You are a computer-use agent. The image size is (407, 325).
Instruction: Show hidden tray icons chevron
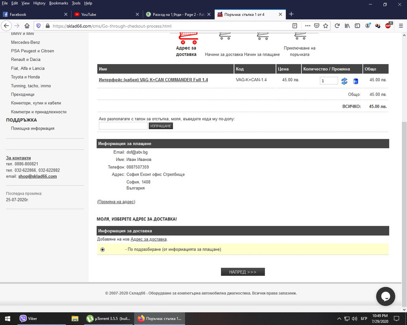coord(339,318)
